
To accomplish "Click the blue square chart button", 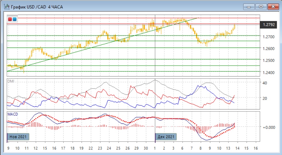I will pyautogui.click(x=14, y=19).
